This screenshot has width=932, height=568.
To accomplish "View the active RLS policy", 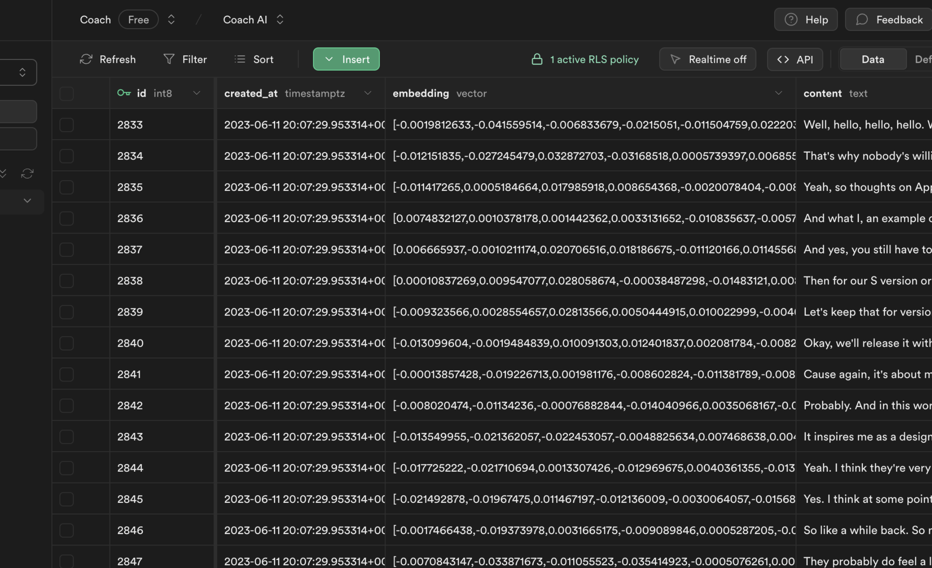I will pos(585,59).
